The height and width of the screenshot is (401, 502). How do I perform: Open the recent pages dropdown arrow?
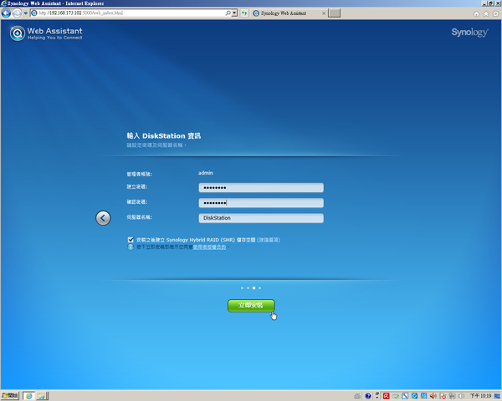[26, 13]
